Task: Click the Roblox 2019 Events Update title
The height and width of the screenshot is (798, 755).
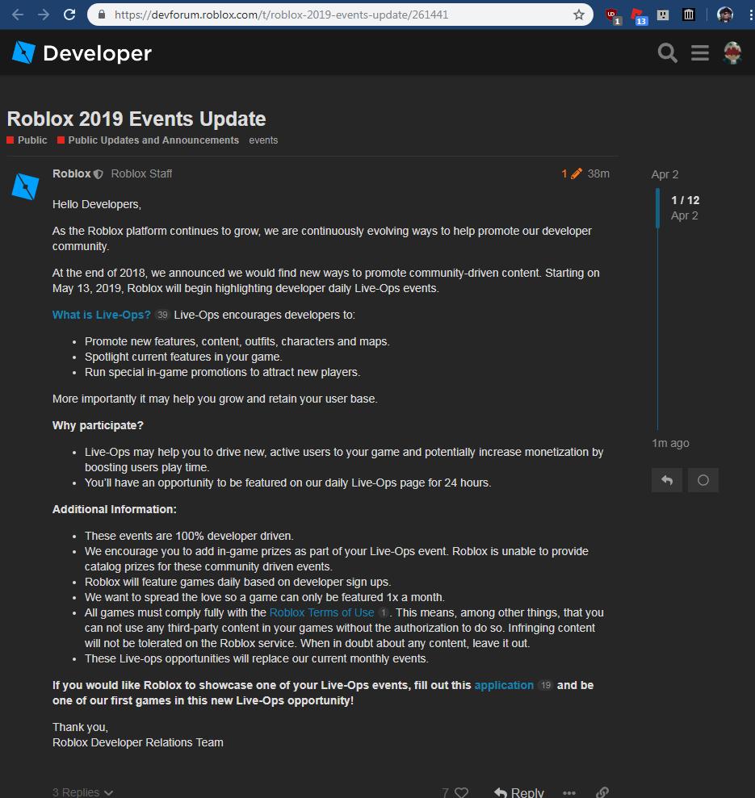Action: (x=136, y=119)
